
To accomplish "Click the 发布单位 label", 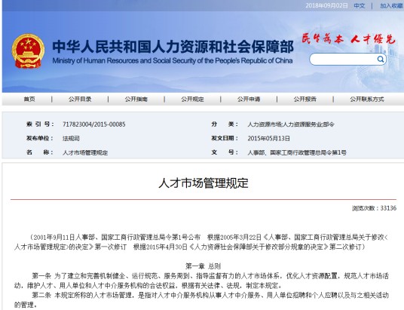I will pos(40,139).
